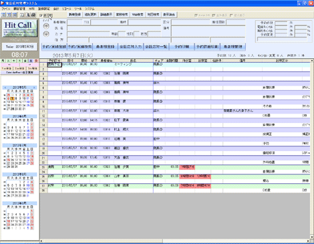314x244 pixels.
Task: Click the down arrow of vertical scrollbar
Action: click(x=312, y=237)
